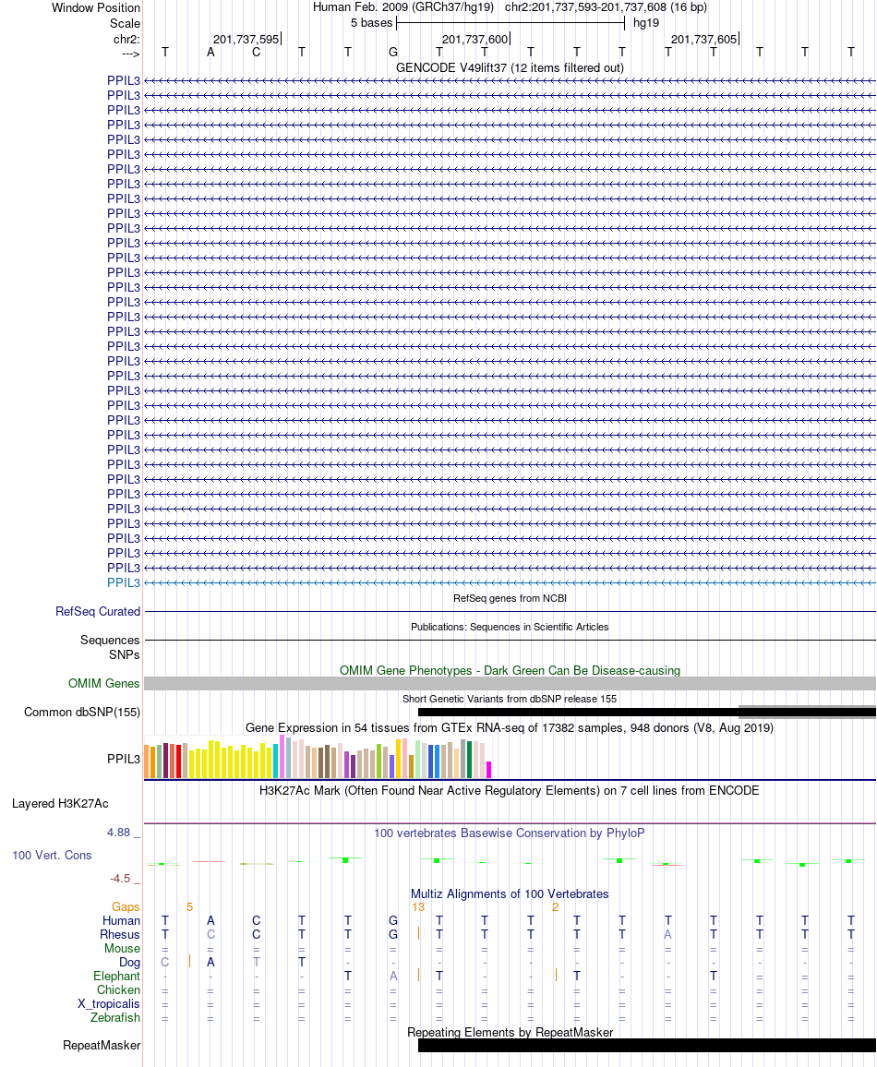Click the Repeating Elements by RepeatMasker title
The height and width of the screenshot is (1067, 877).
510,1033
